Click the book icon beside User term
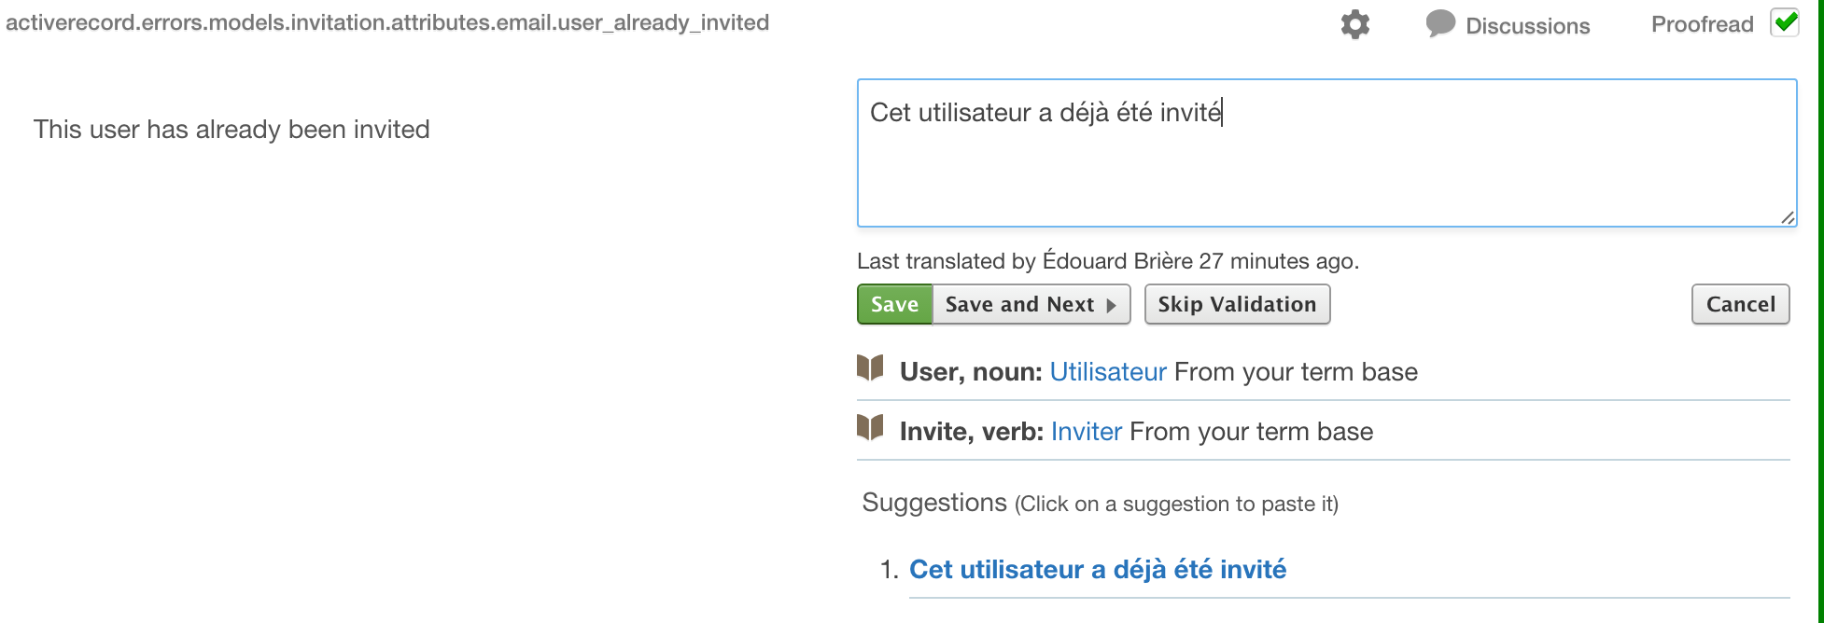Image resolution: width=1824 pixels, height=623 pixels. (870, 368)
